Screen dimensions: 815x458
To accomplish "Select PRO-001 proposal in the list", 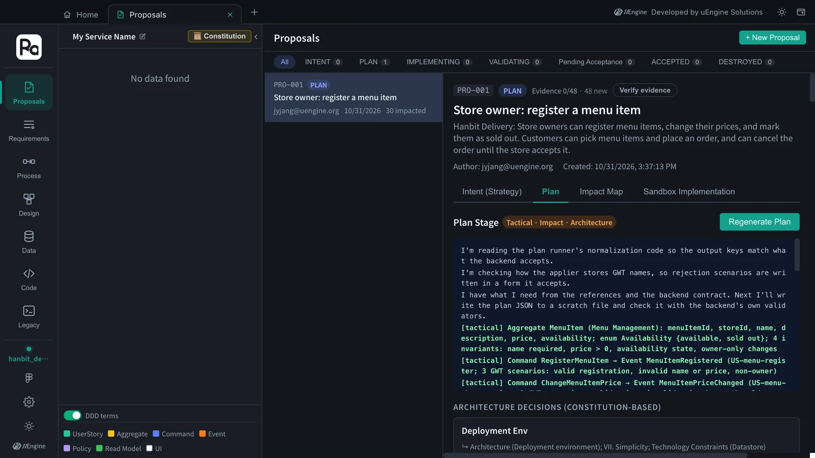I will coord(354,98).
